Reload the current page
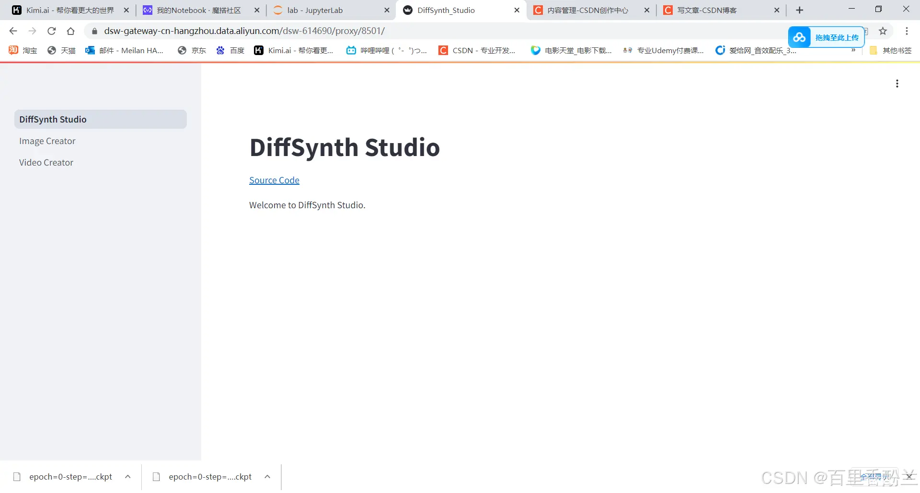920x493 pixels. point(51,31)
